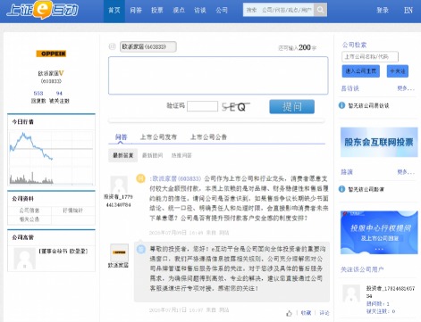
Task: Open the 公司信息 link
Action: coord(29,211)
